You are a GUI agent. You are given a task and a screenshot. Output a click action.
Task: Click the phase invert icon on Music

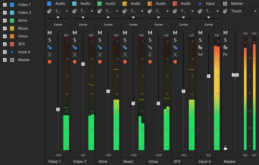[125, 54]
